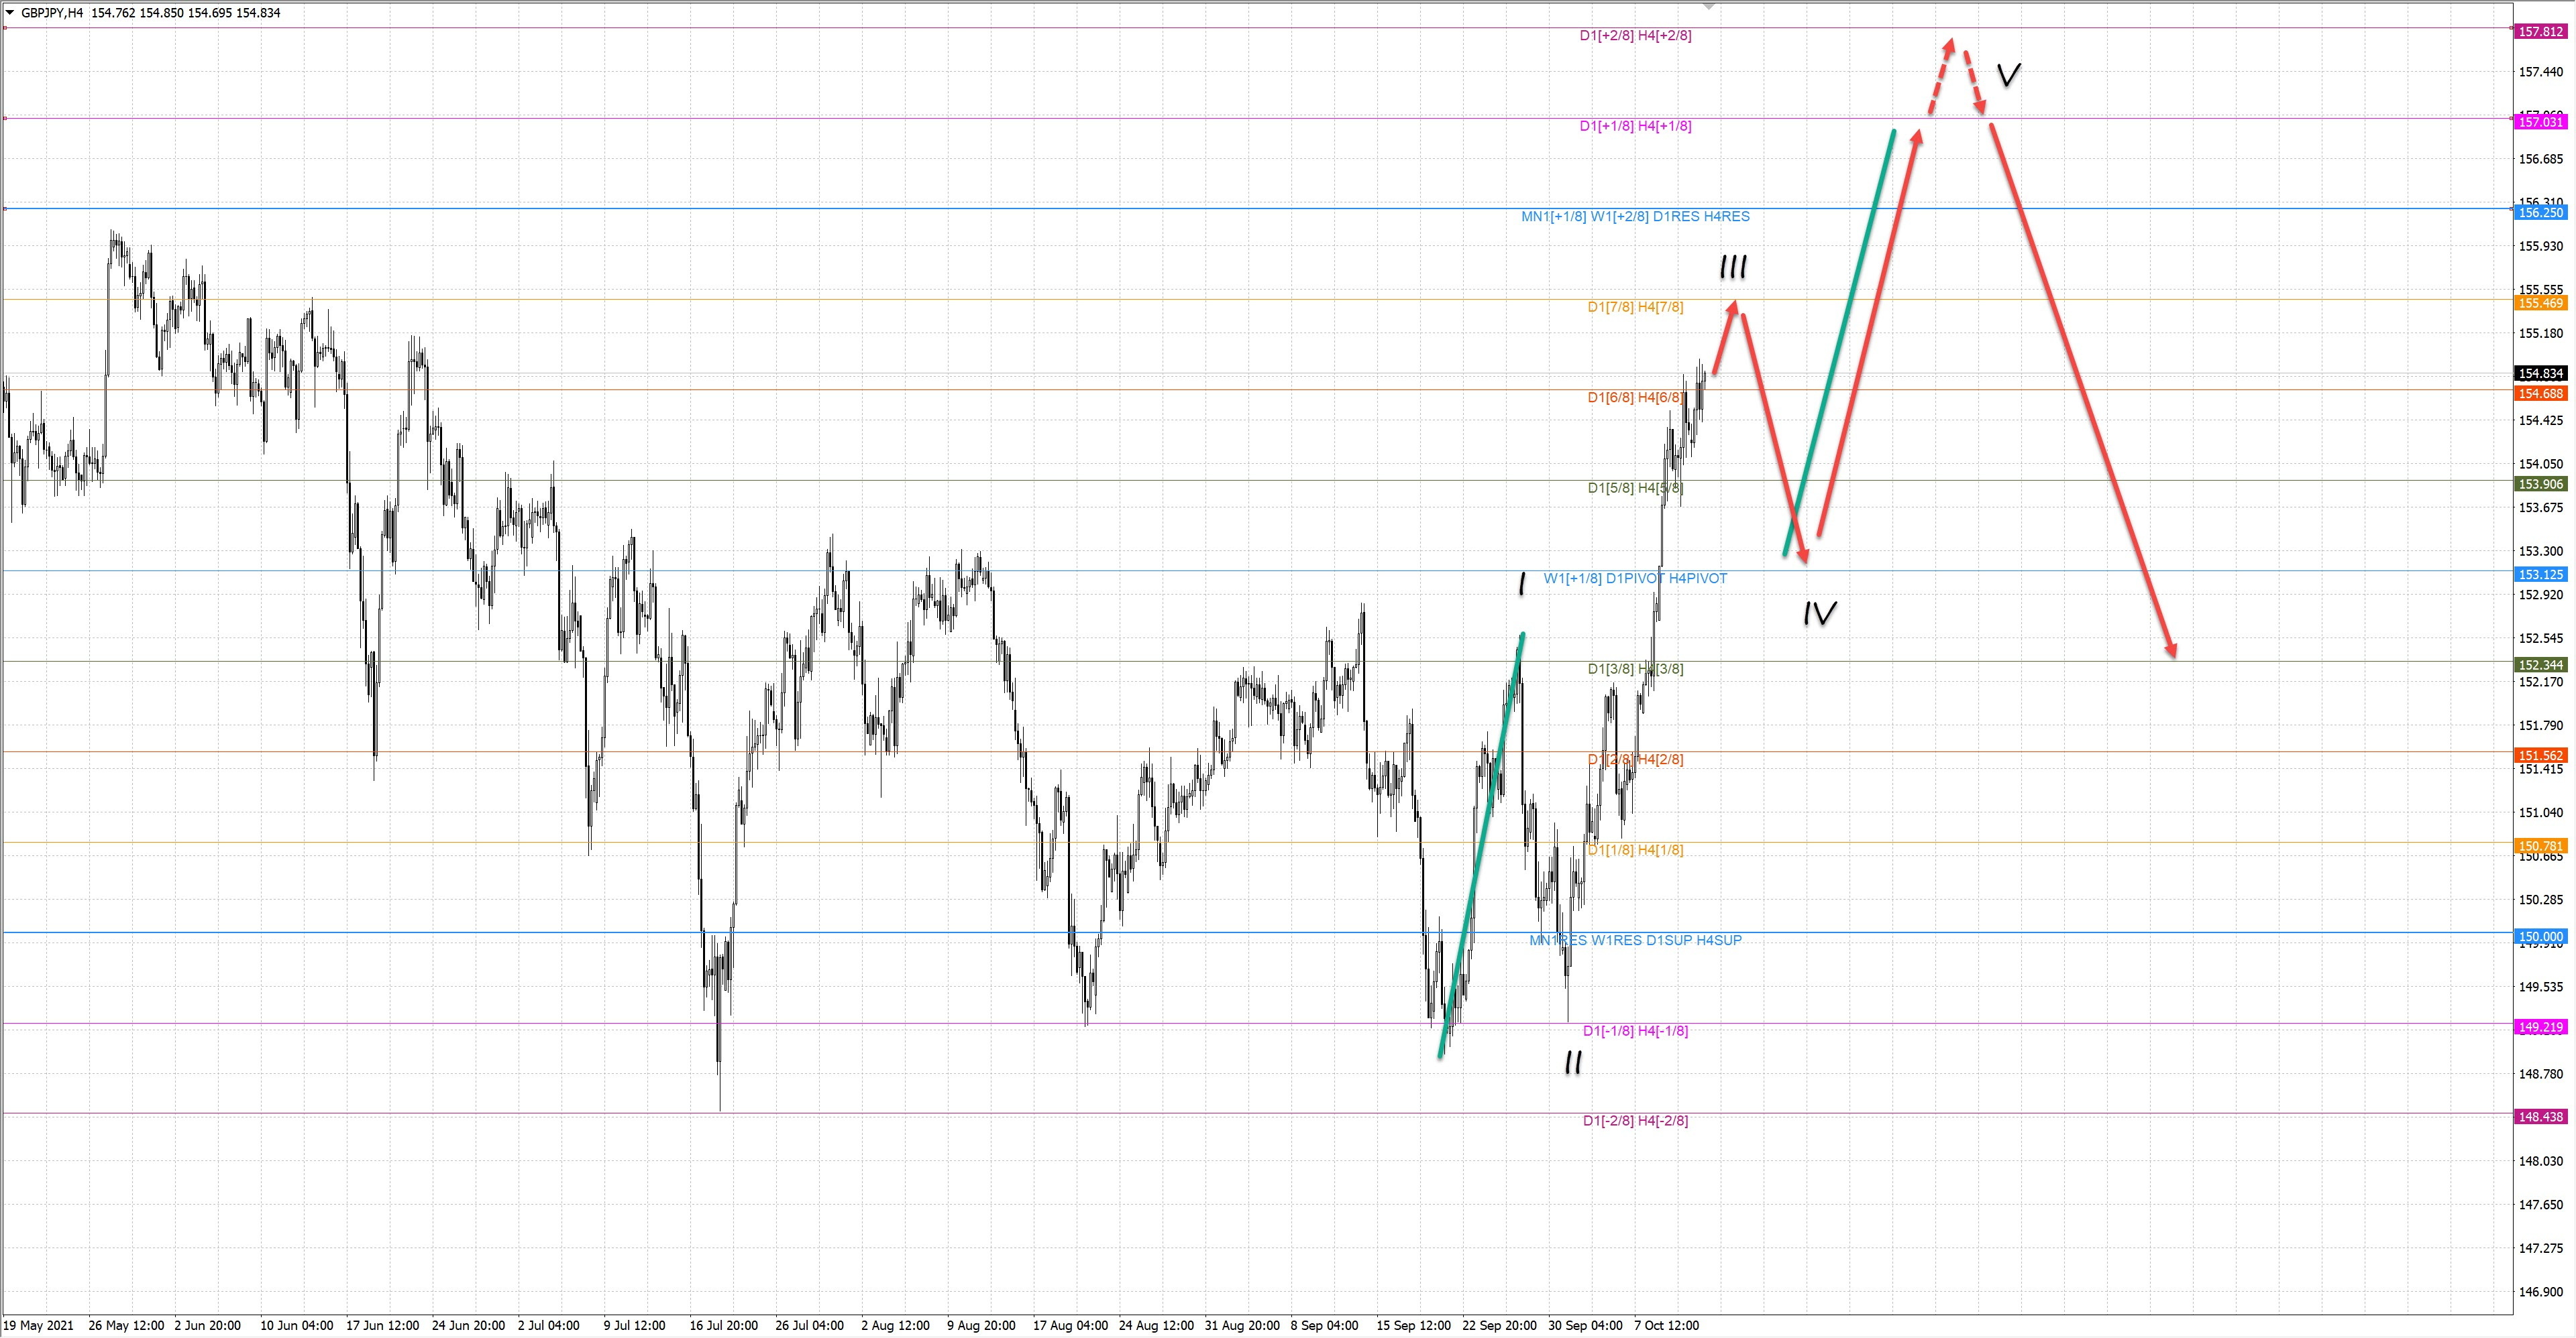Viewport: 2576px width, 1338px height.
Task: Click the 7 Oct 12:00 date on the time axis
Action: pyautogui.click(x=1666, y=1326)
